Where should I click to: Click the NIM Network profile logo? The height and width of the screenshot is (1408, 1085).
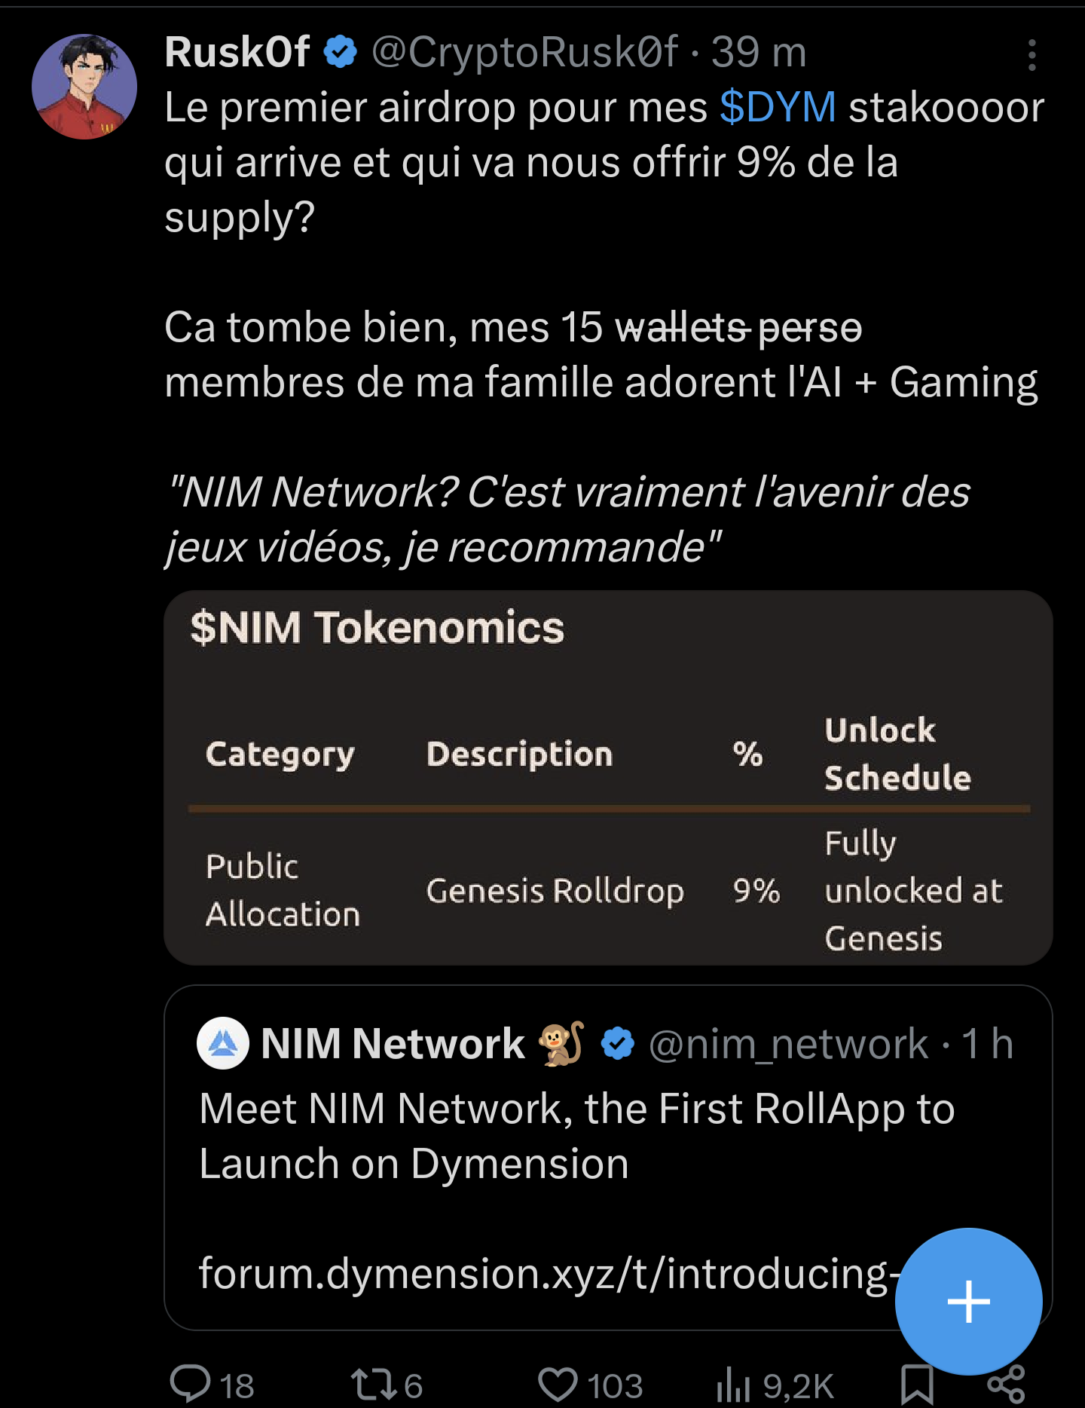tap(223, 1043)
